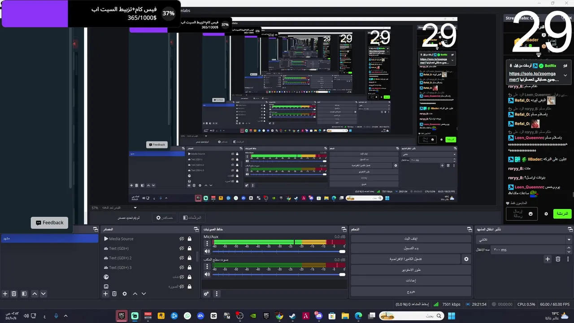The image size is (574, 323).
Task: Collapse pinned BotRix message chevron
Action: coord(565,75)
